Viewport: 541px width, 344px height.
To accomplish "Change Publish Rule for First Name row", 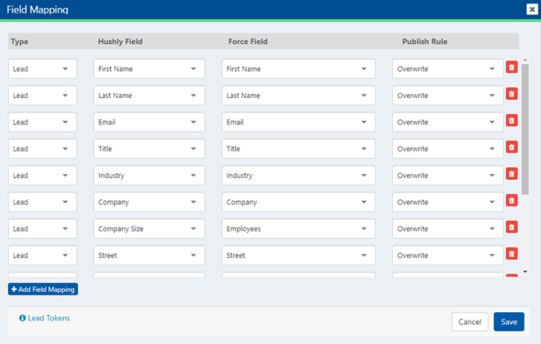I will [448, 69].
